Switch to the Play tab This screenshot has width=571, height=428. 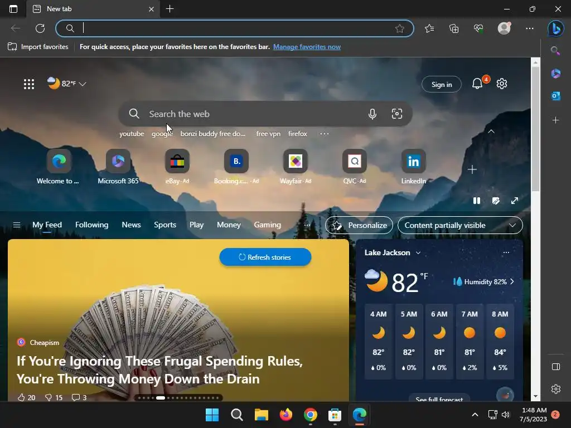coord(196,225)
